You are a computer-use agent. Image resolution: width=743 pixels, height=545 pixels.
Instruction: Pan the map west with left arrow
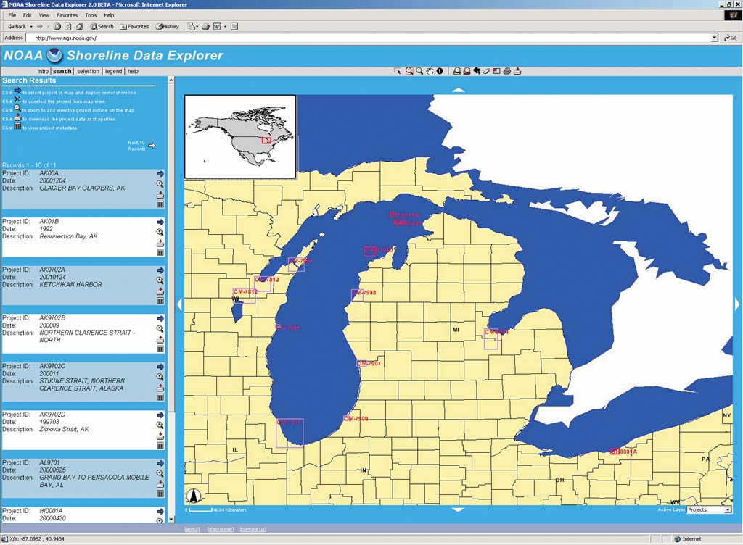(x=180, y=304)
